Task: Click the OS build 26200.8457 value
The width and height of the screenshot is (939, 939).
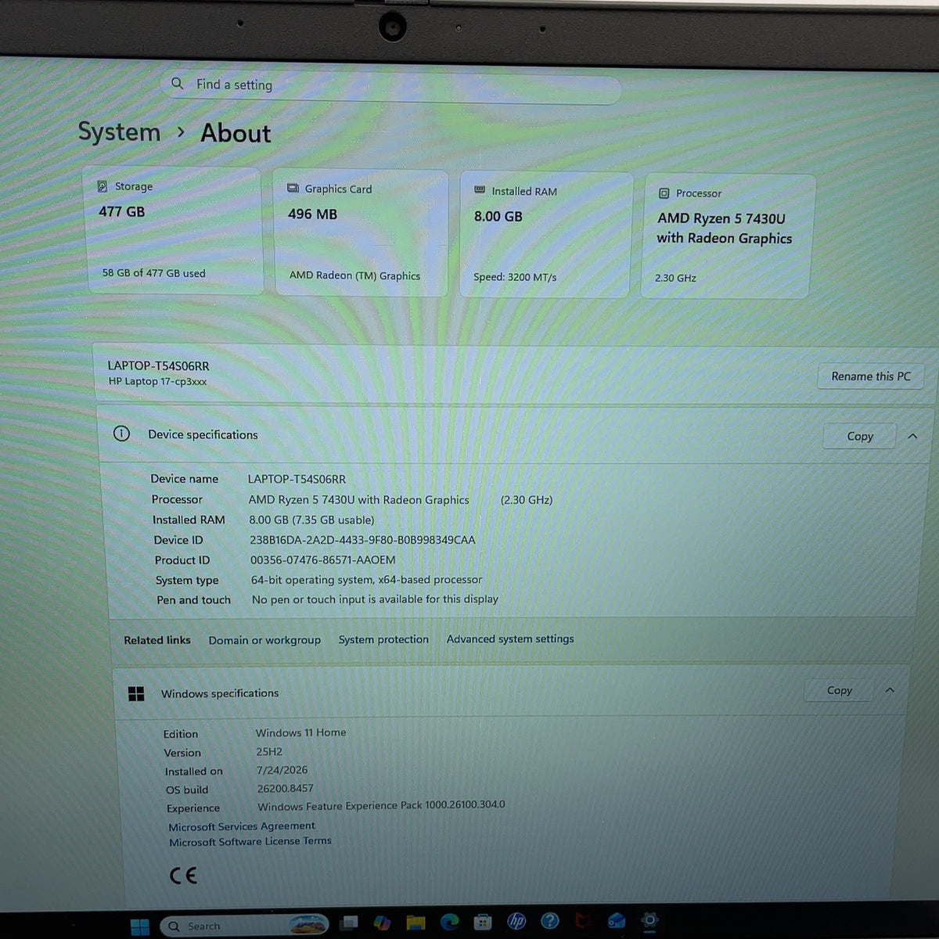Action: (285, 789)
